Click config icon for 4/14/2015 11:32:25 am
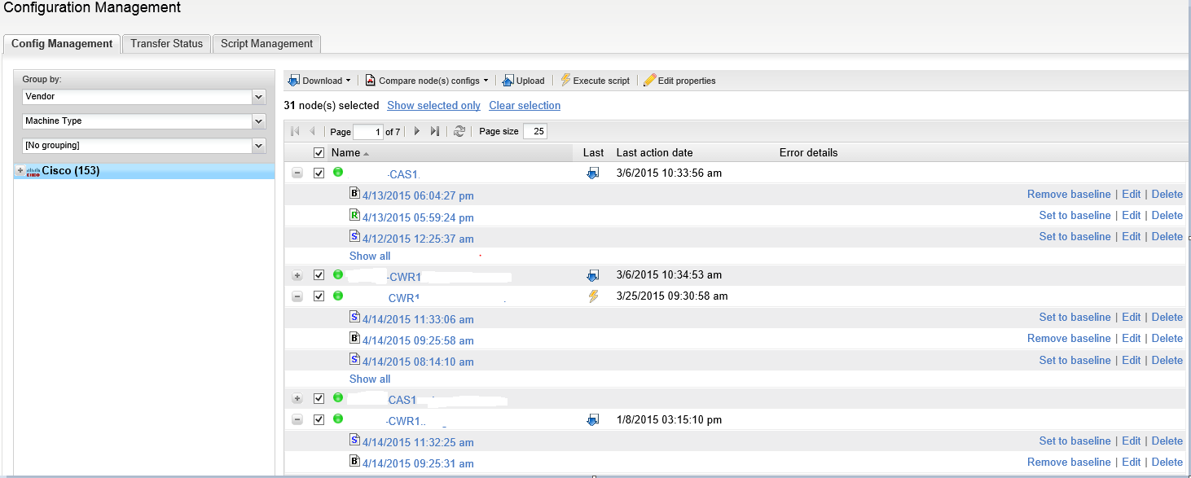This screenshot has width=1191, height=478. coord(354,440)
